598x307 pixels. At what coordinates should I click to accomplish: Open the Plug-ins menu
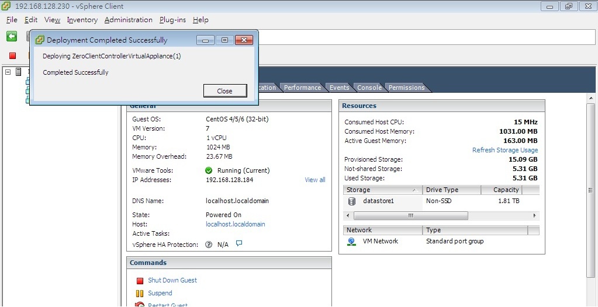173,20
